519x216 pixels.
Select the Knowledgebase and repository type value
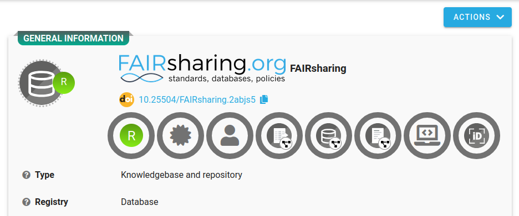click(x=181, y=175)
